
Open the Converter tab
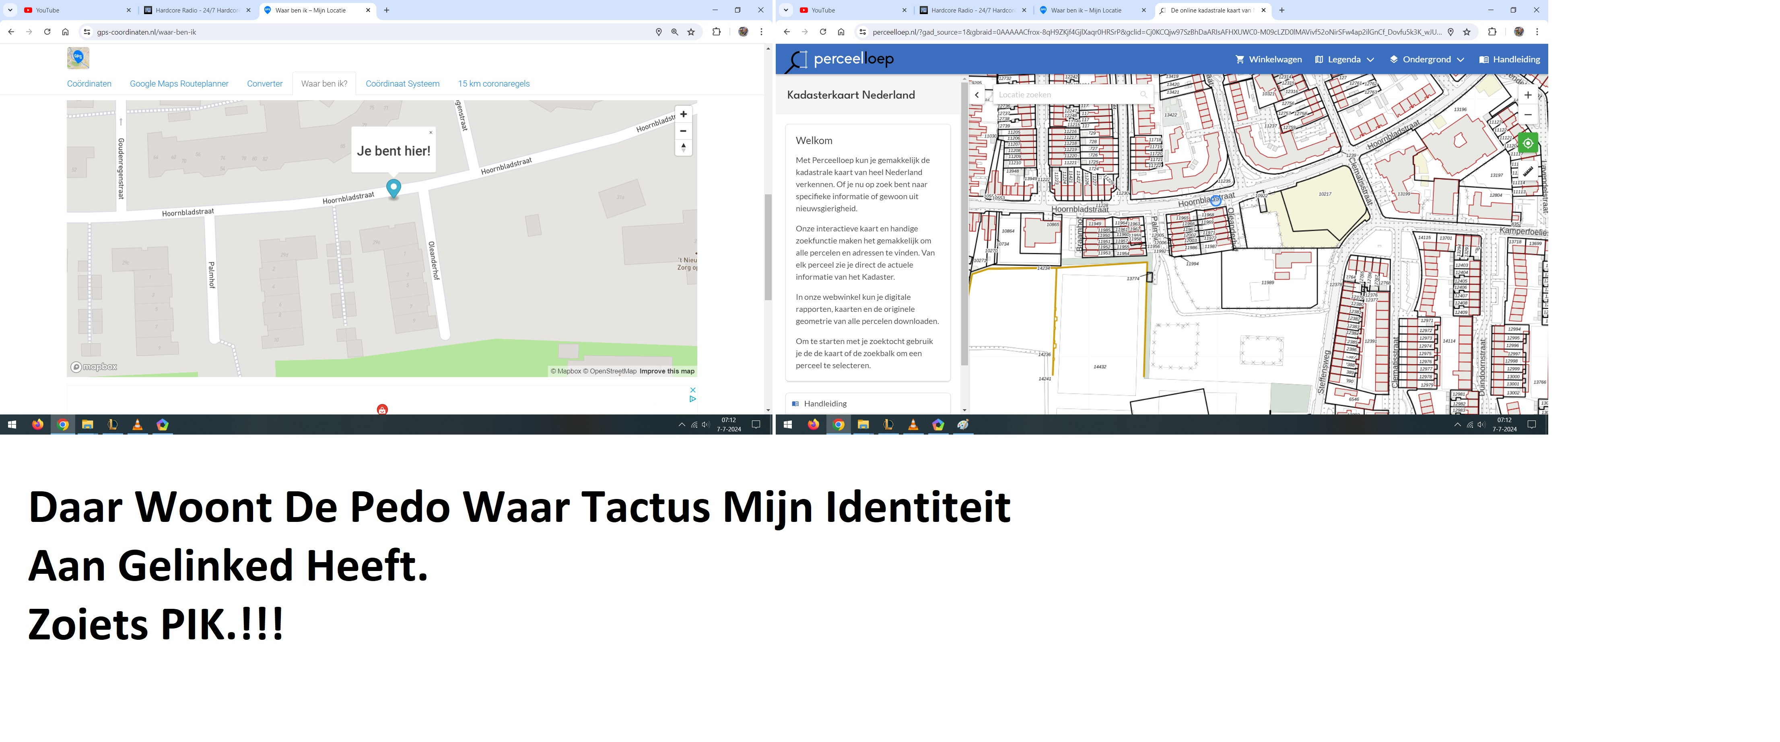265,84
